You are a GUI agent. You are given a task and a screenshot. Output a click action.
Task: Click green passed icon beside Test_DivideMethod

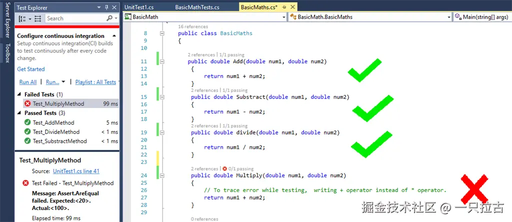[27, 132]
